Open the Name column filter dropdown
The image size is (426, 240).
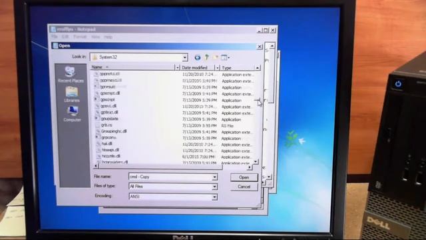(x=178, y=67)
